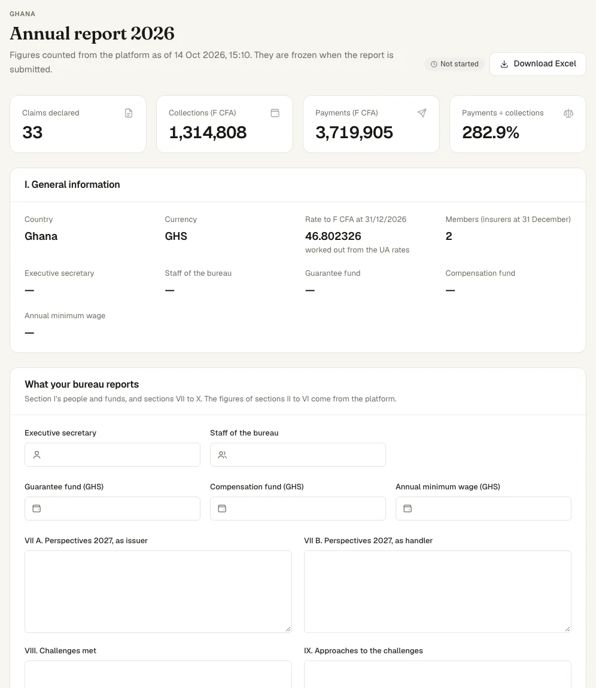Focus the Guarantee fund (GHS) input
This screenshot has width=596, height=688.
click(x=112, y=509)
